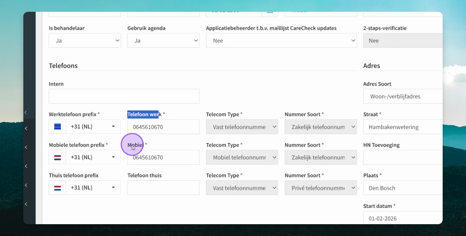Click the Thuis telefoon prefix label
The width and height of the screenshot is (466, 236).
point(74,175)
